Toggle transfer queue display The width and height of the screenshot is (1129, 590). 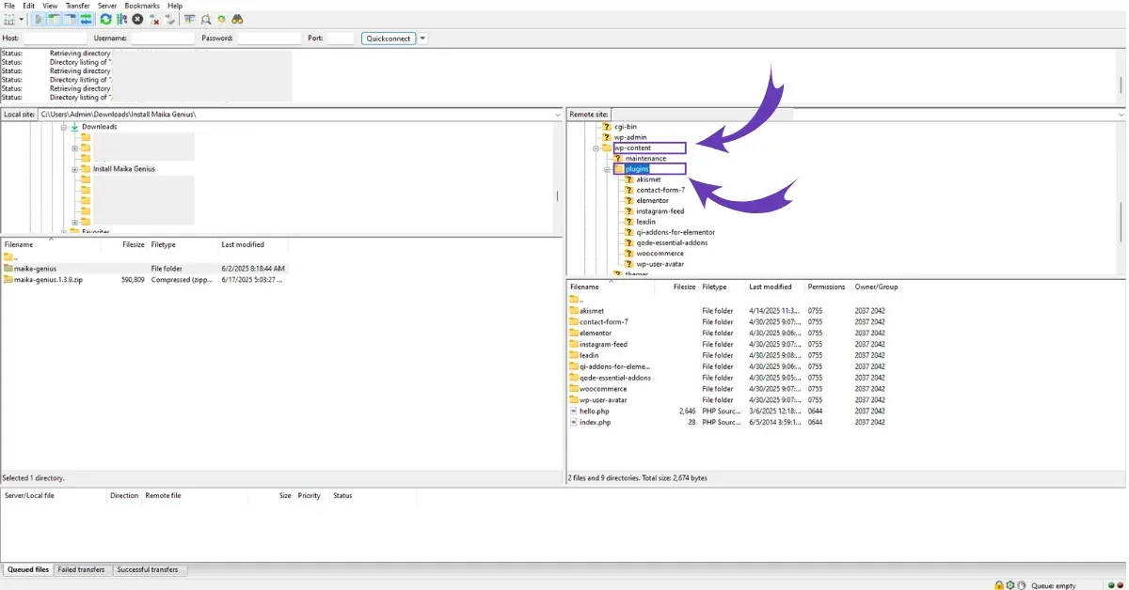(x=86, y=19)
